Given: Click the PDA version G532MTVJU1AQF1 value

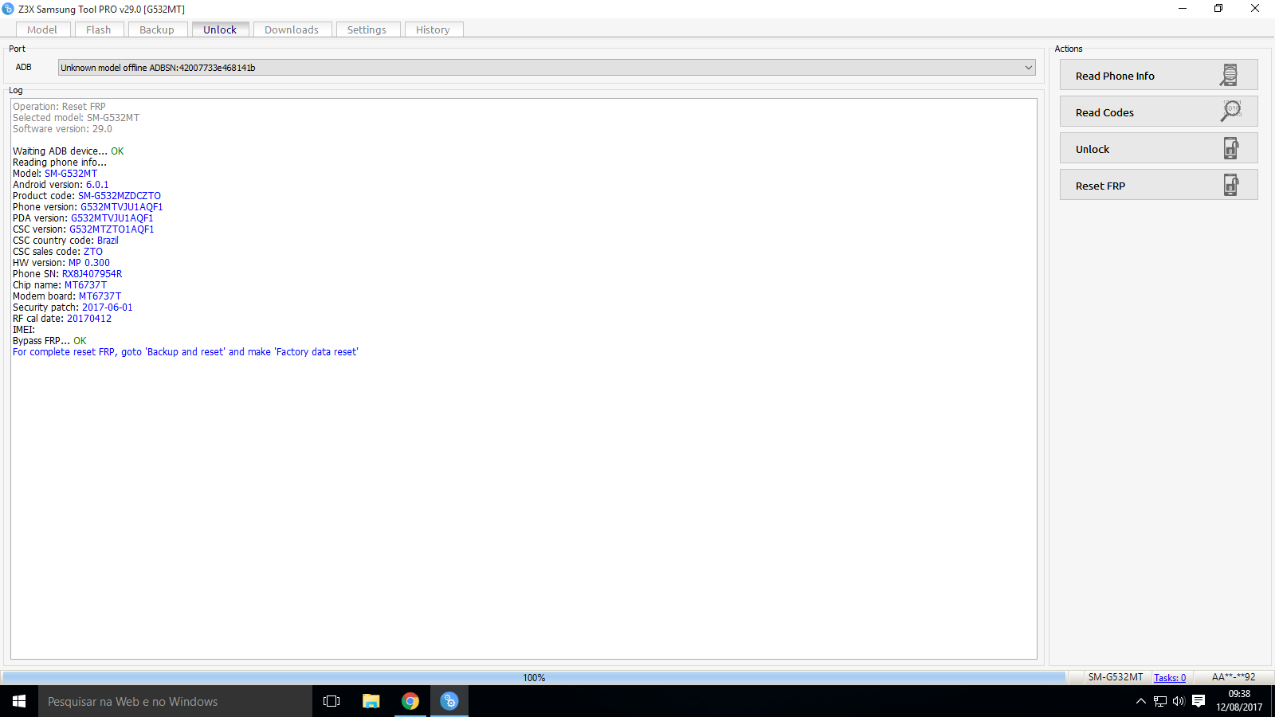Looking at the screenshot, I should click(112, 218).
